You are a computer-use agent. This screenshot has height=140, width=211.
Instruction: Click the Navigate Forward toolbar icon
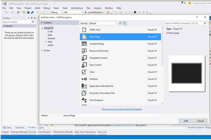(x=12, y=12)
